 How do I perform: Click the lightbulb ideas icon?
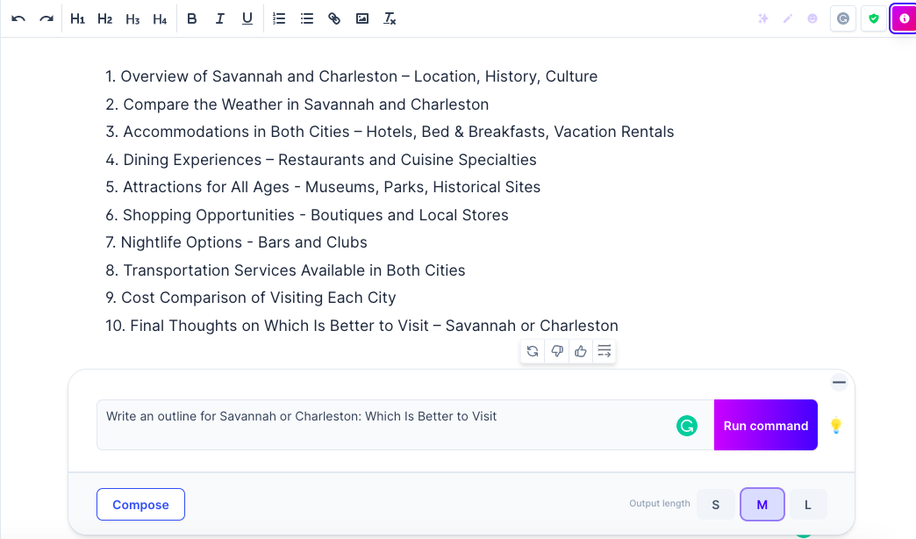tap(836, 426)
